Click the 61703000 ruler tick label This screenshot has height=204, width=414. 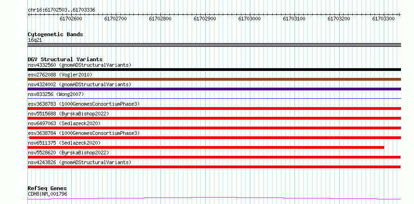(249, 19)
